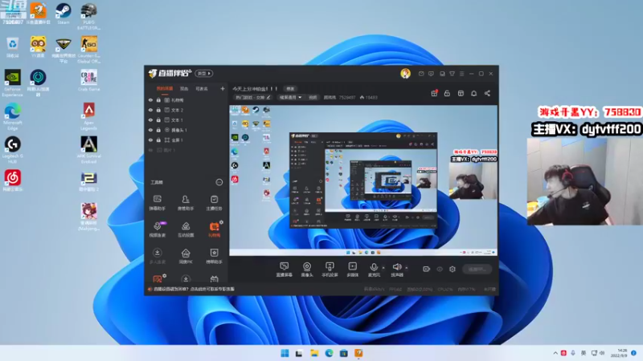Unlock the 文本 1 layer lock icon
Viewport: 643px width, 361px height.
point(158,120)
